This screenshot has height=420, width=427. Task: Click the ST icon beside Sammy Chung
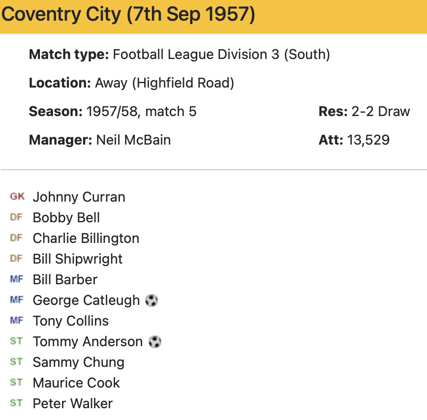[x=16, y=362]
